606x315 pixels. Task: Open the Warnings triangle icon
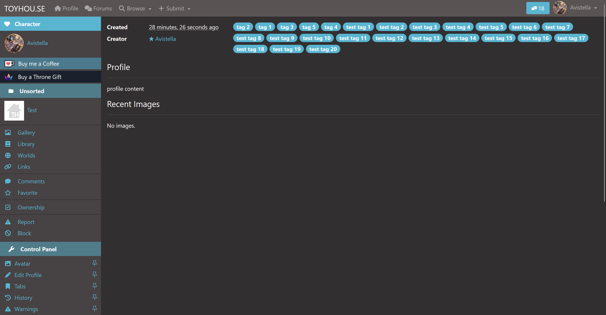(8, 309)
